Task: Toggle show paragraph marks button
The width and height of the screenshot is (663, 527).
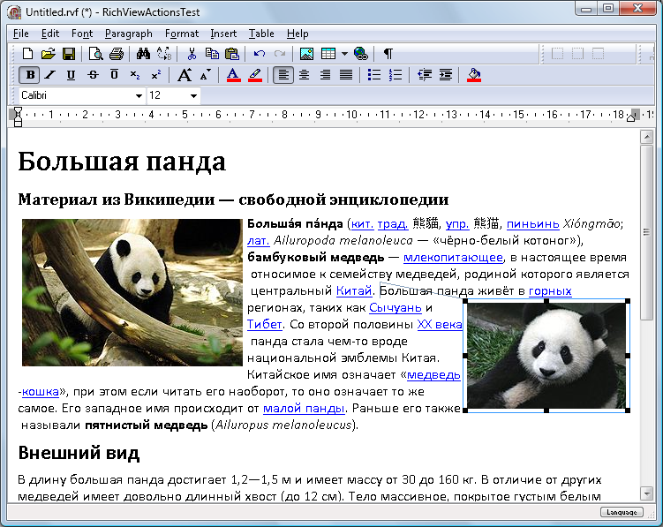Action: pos(388,54)
